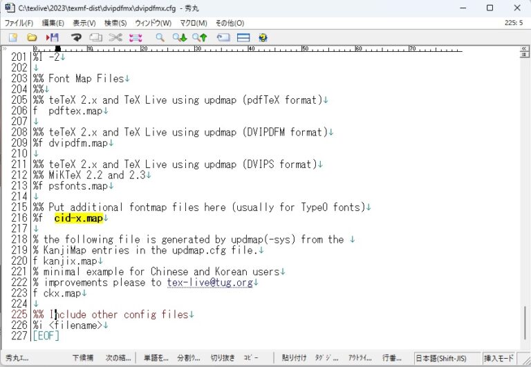The width and height of the screenshot is (531, 367).
Task: Click the Undo arrow icon
Action: [76, 37]
